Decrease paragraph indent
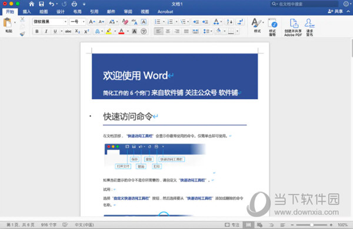Viewport: 353px width, 229px height. (196, 22)
